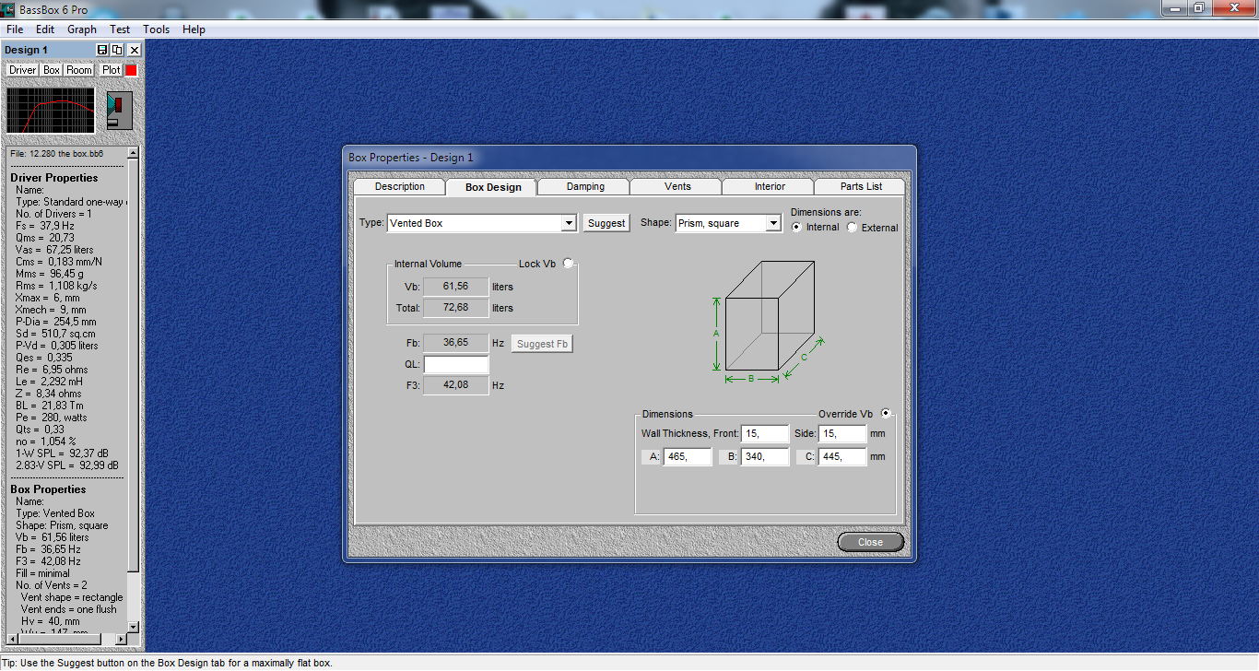1259x671 pixels.
Task: Open Driver properties from the Design 1 panel
Action: (x=22, y=70)
